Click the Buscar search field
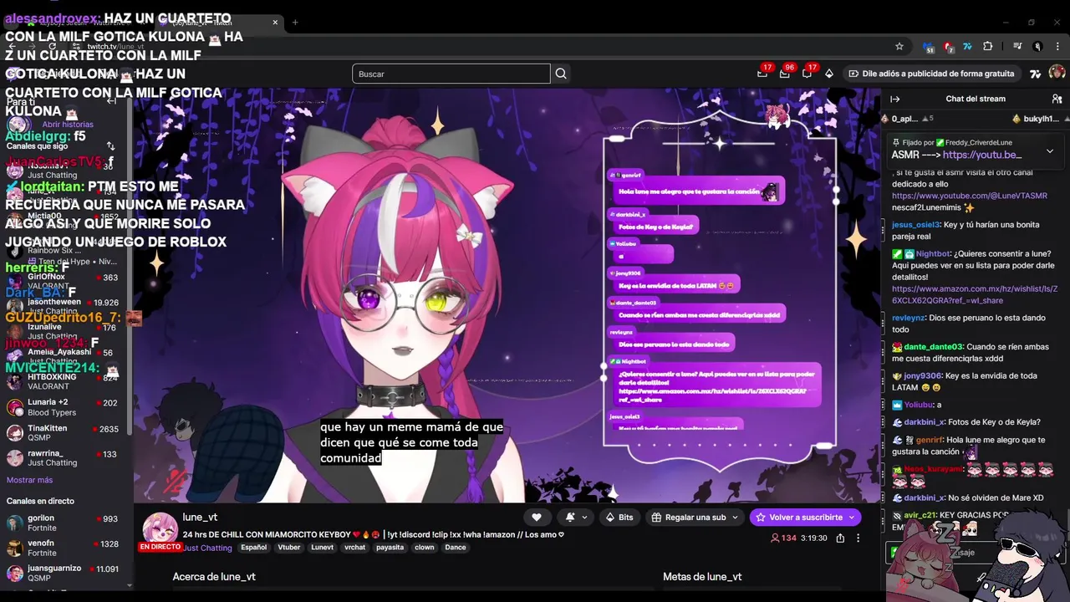 click(x=451, y=74)
